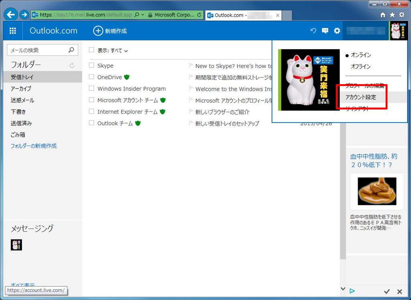Open ad headline 血中中性脂肪、約20%低下
Screen dimensions: 411x300
point(374,161)
